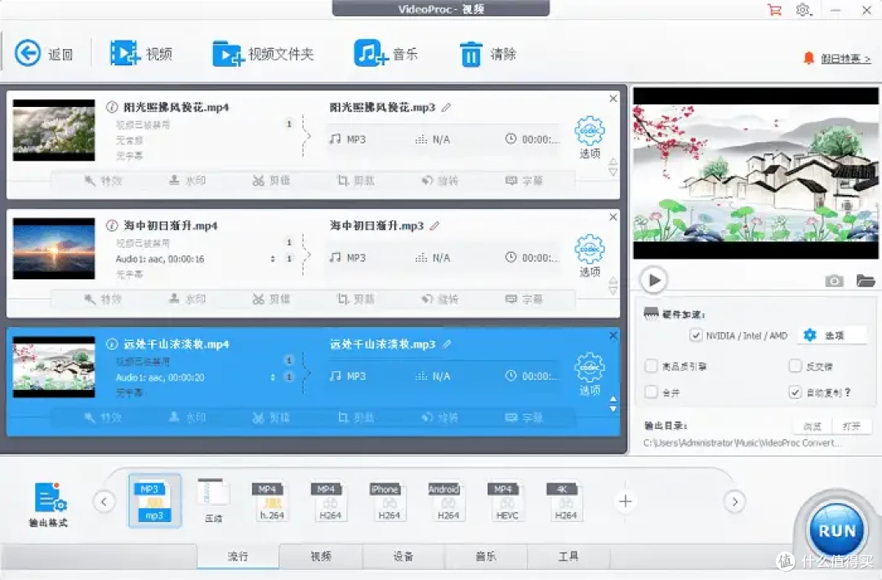The width and height of the screenshot is (882, 580).
Task: Remove 阳光照拂风轻花.mp4 from the list
Action: [613, 99]
